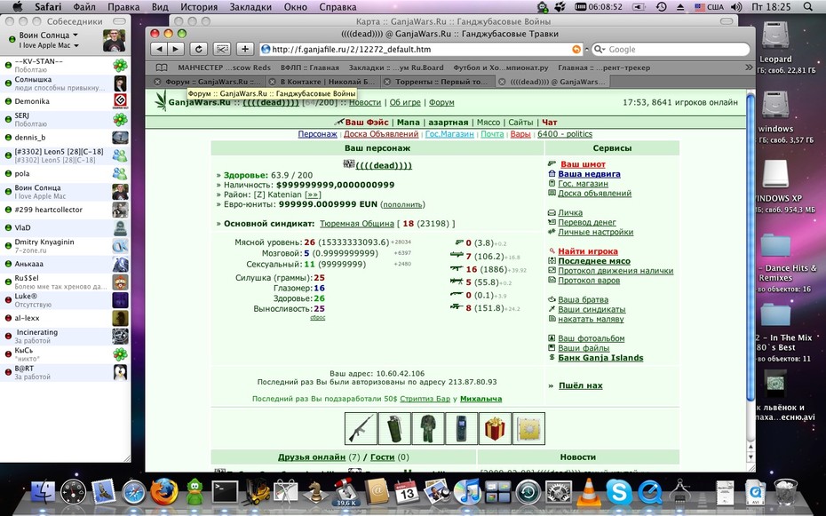Launch Firefox from the Dock
The height and width of the screenshot is (516, 826).
pos(163,492)
